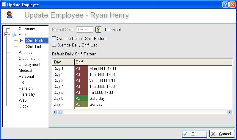Select the Day 7 cell

(63, 104)
